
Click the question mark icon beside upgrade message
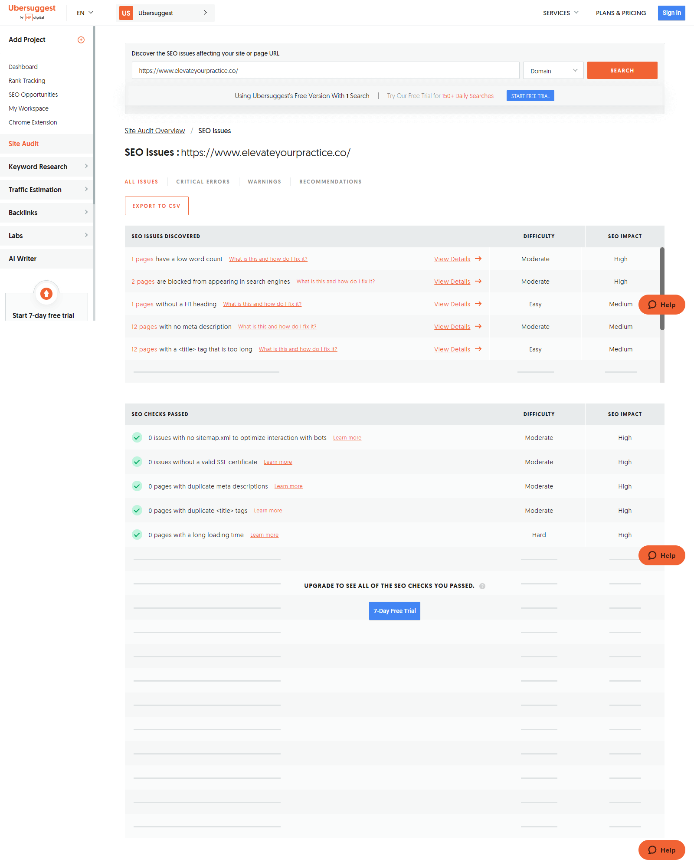tap(482, 586)
